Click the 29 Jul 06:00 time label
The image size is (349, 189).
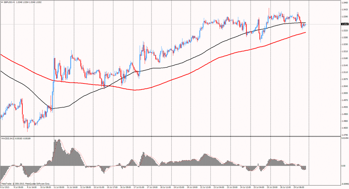299,188
